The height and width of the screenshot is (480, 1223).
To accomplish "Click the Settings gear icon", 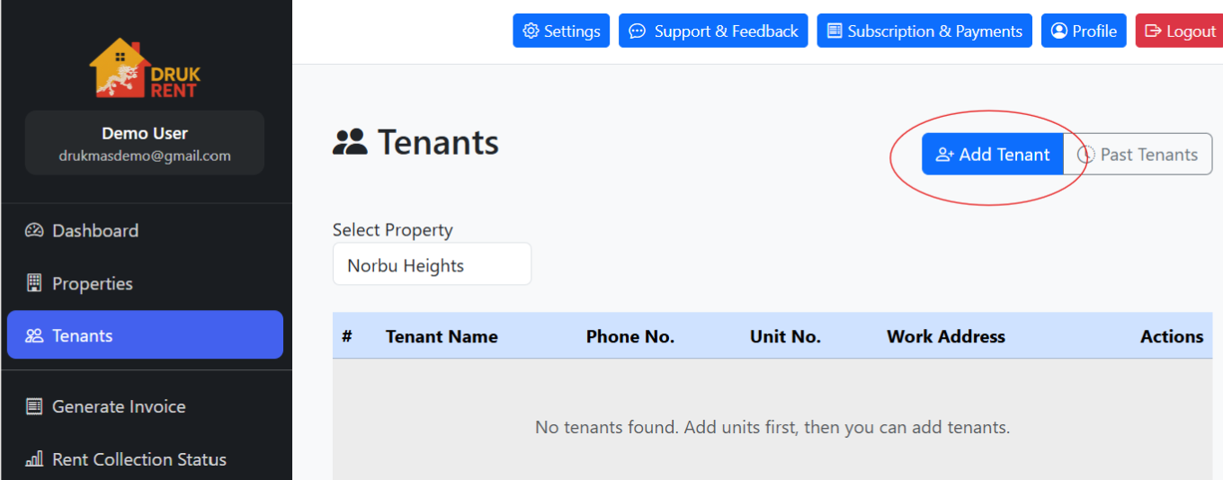I will [x=531, y=31].
